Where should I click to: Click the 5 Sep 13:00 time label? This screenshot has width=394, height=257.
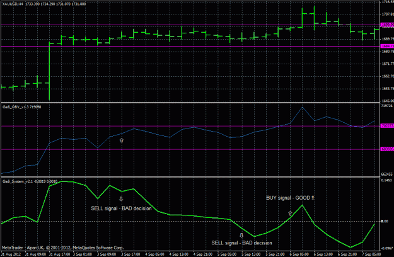point(251,254)
